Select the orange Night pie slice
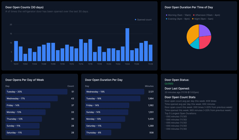The width and height of the screenshot is (239, 140). (x=192, y=34)
